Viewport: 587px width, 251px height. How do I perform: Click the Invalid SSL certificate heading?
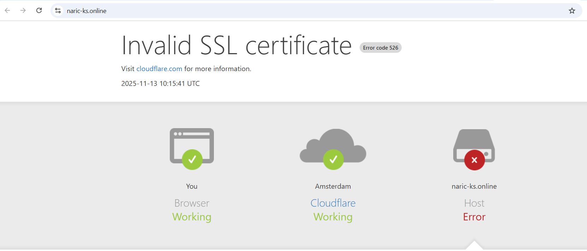(x=236, y=45)
